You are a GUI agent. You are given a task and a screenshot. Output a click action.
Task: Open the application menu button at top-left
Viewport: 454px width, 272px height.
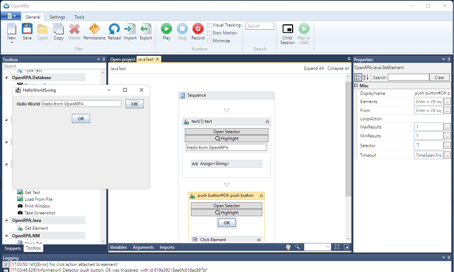[x=11, y=16]
